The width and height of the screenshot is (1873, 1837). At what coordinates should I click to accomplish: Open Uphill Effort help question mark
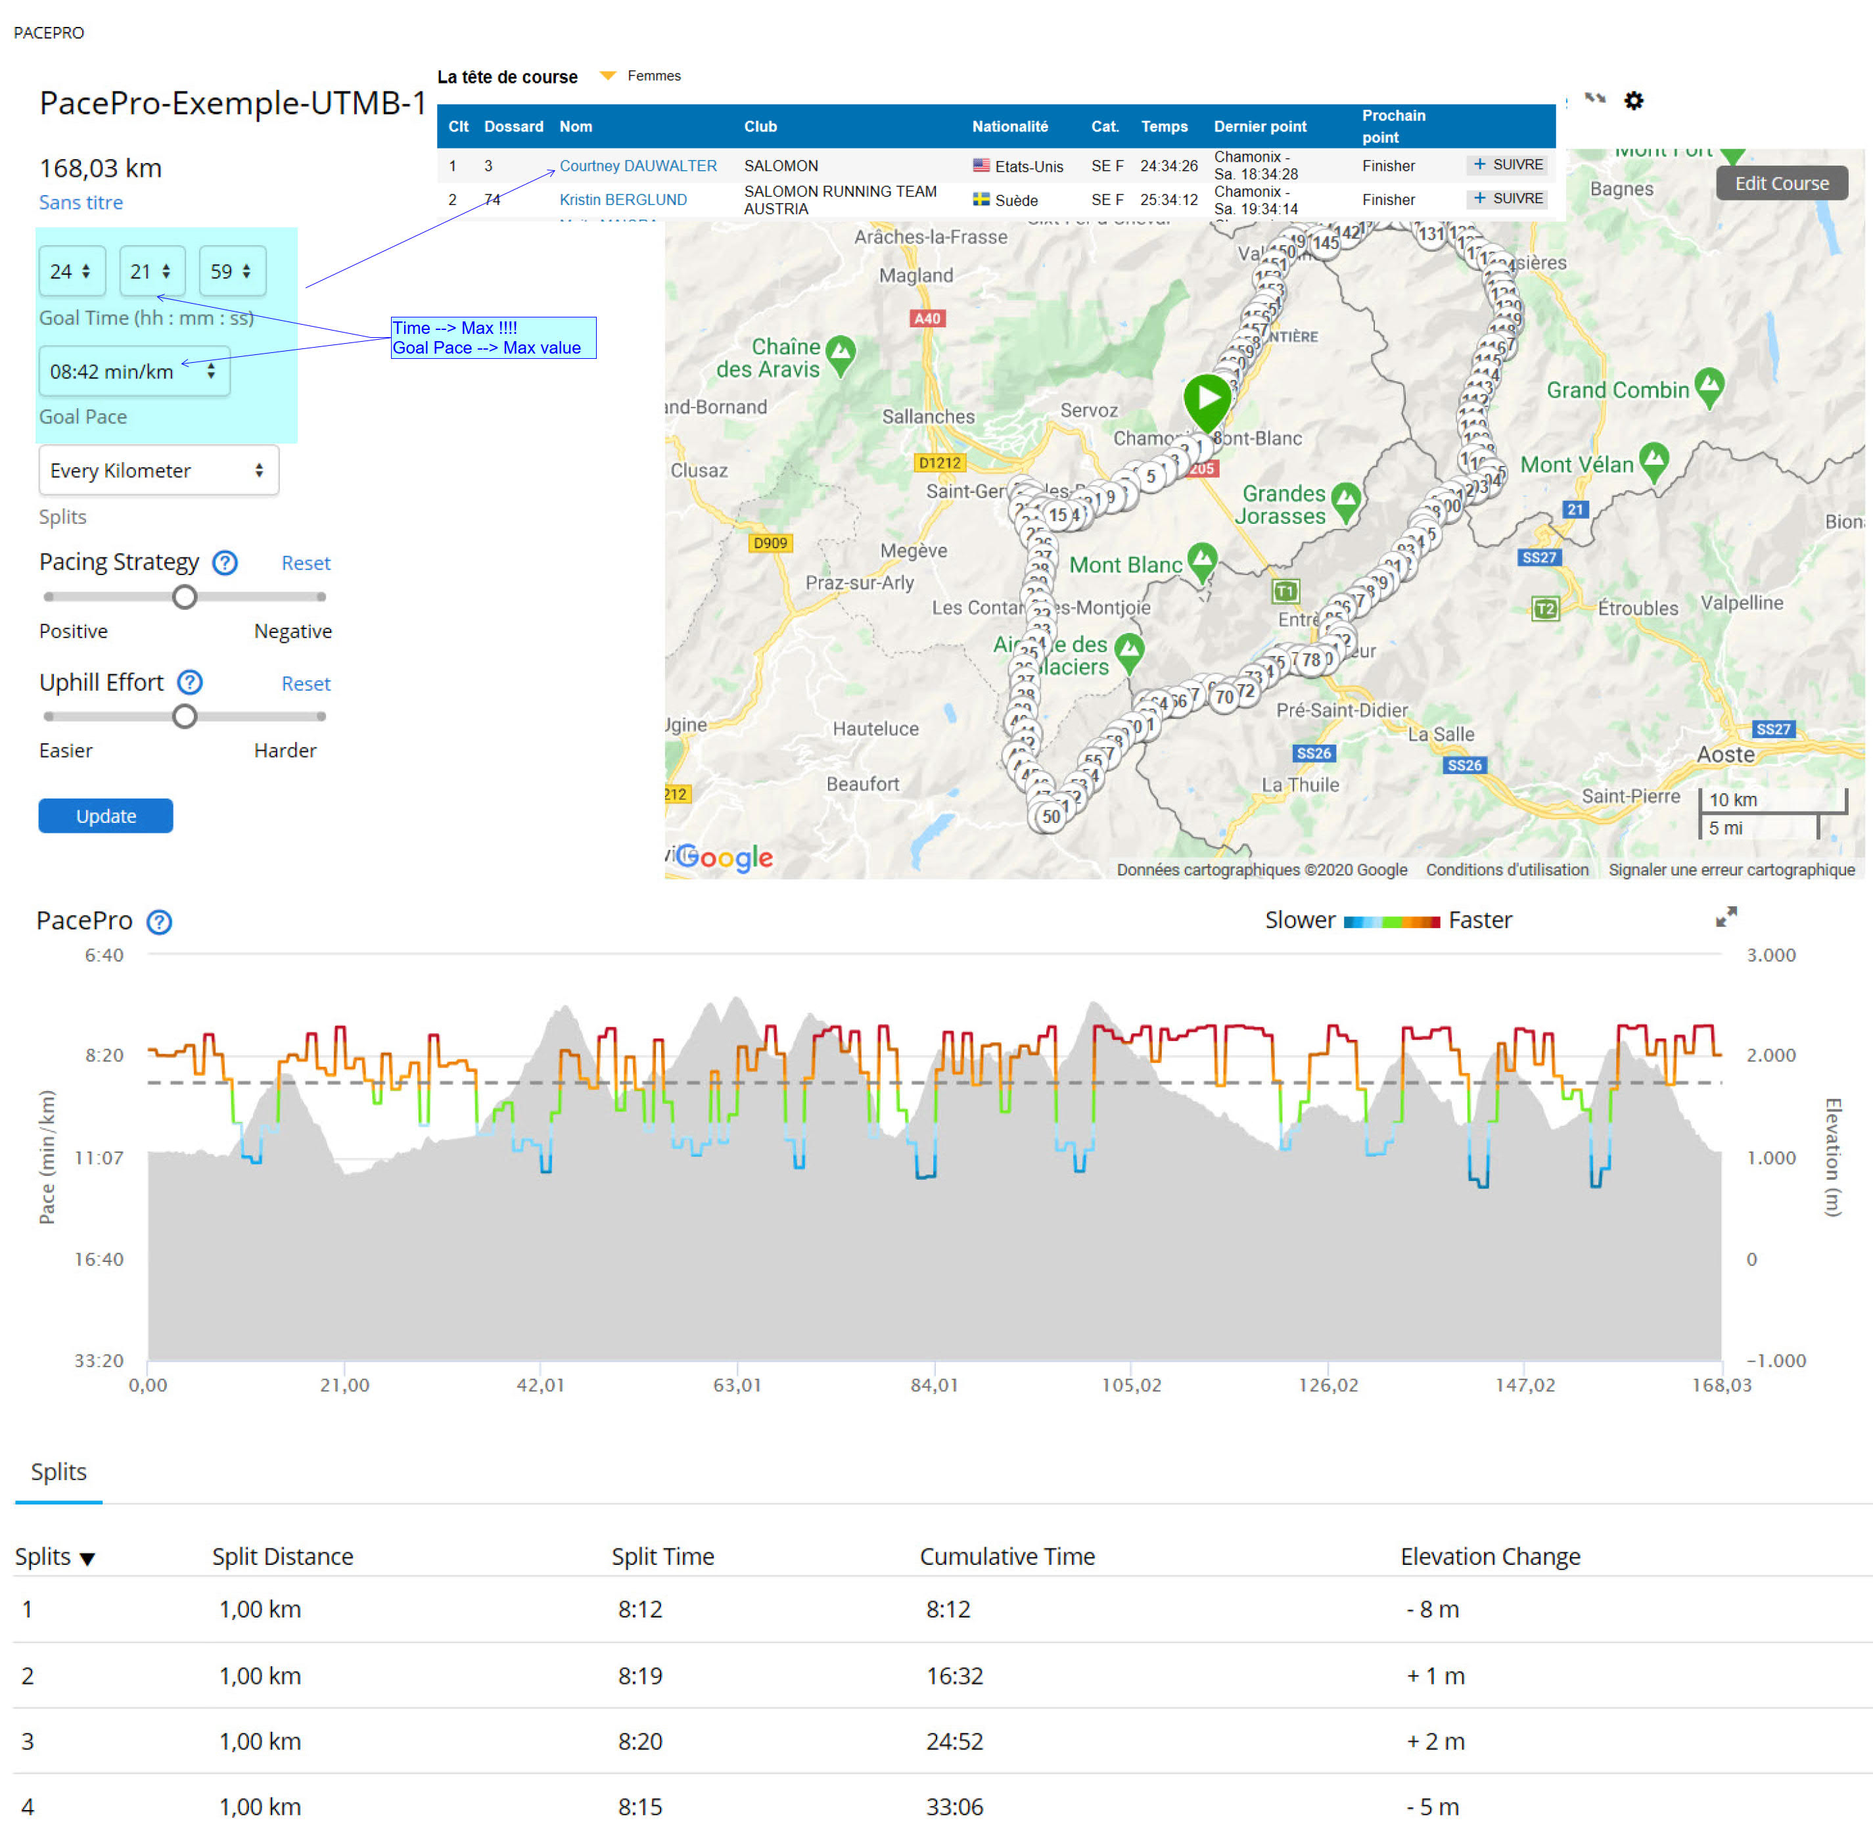pos(190,683)
